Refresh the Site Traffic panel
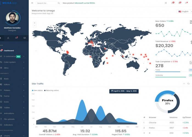 188,84
